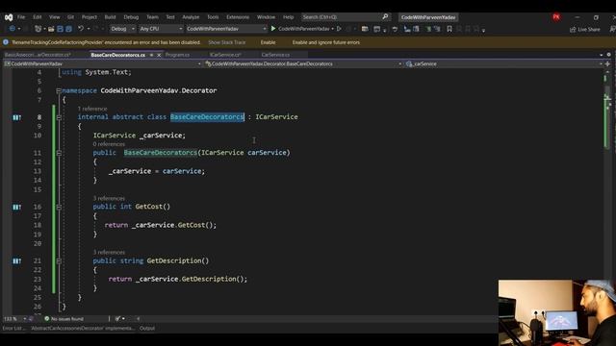Open the Edit menu
The height and width of the screenshot is (346, 616).
[x=38, y=17]
